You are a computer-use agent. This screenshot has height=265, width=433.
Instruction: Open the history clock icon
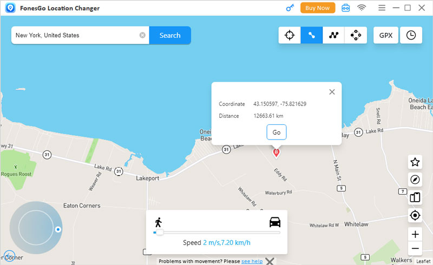411,35
